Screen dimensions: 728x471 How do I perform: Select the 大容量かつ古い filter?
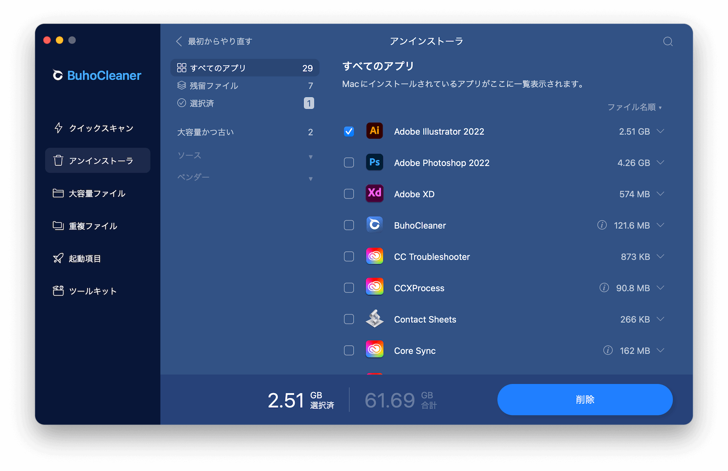pyautogui.click(x=205, y=131)
